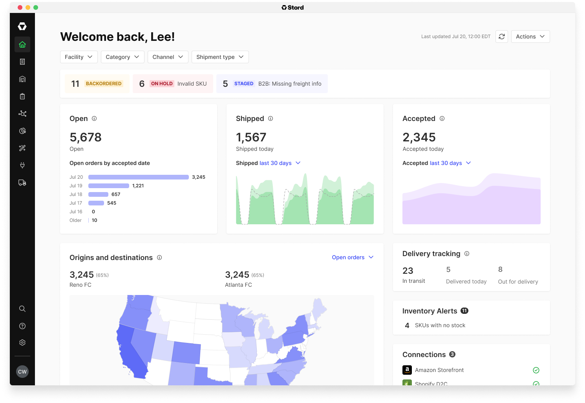Open the warehouse facility icon in sidebar
The height and width of the screenshot is (403, 585).
[22, 79]
